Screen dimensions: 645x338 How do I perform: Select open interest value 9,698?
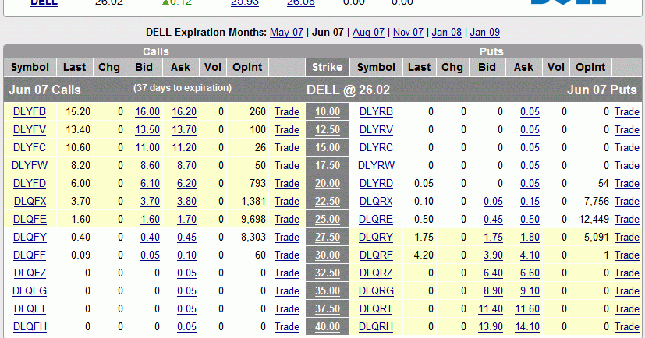point(253,220)
